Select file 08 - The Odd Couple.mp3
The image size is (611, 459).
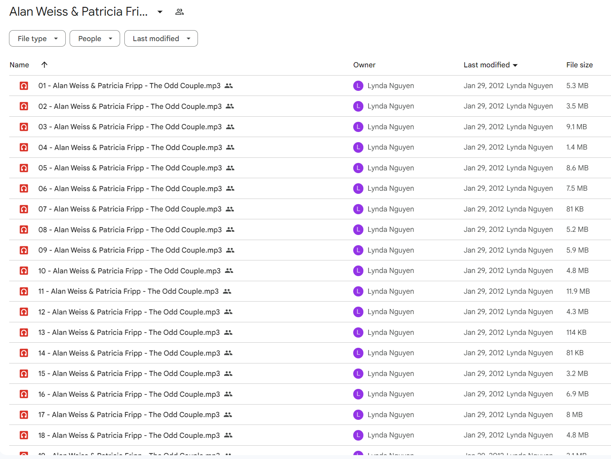pyautogui.click(x=130, y=229)
